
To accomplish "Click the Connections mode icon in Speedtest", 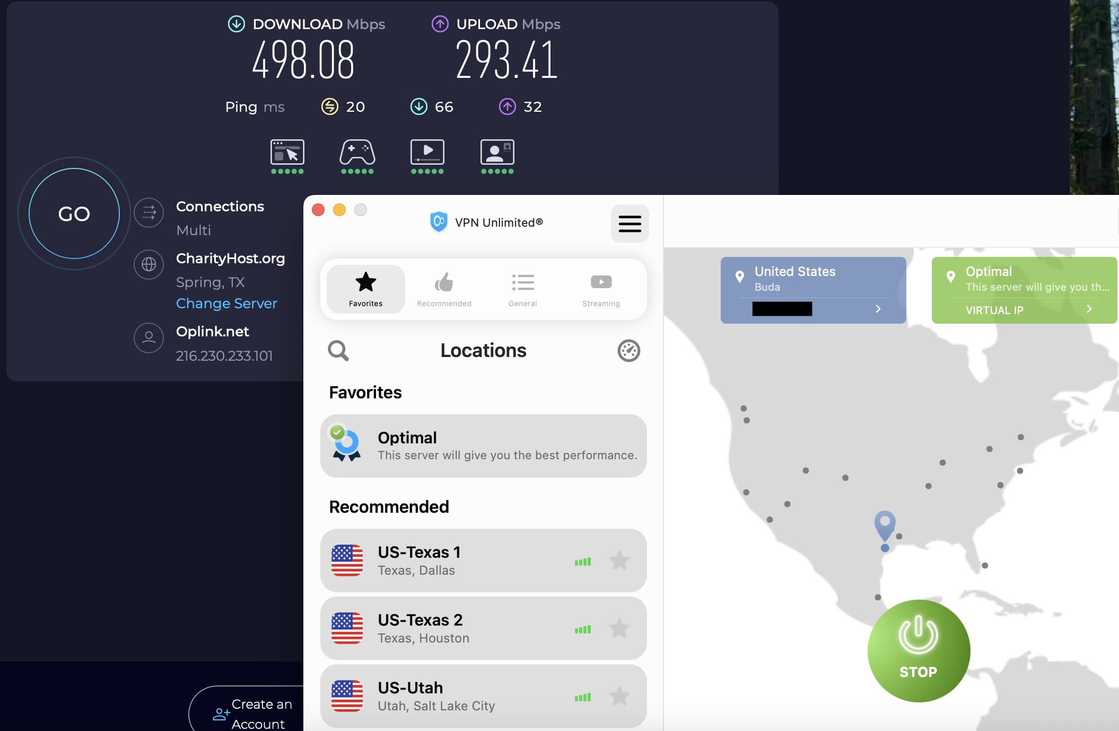I will pyautogui.click(x=149, y=213).
